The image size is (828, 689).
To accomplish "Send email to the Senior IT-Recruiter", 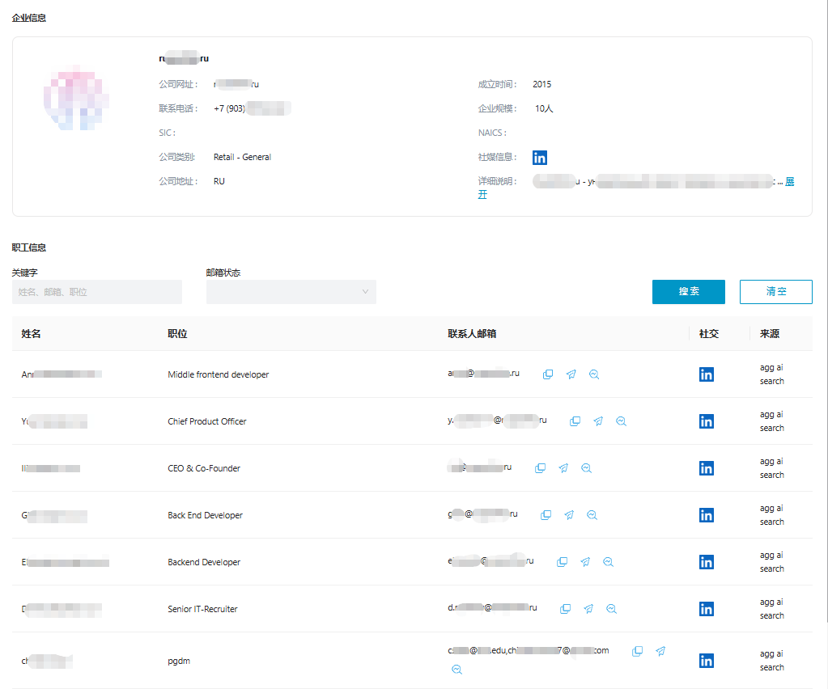I will [588, 609].
